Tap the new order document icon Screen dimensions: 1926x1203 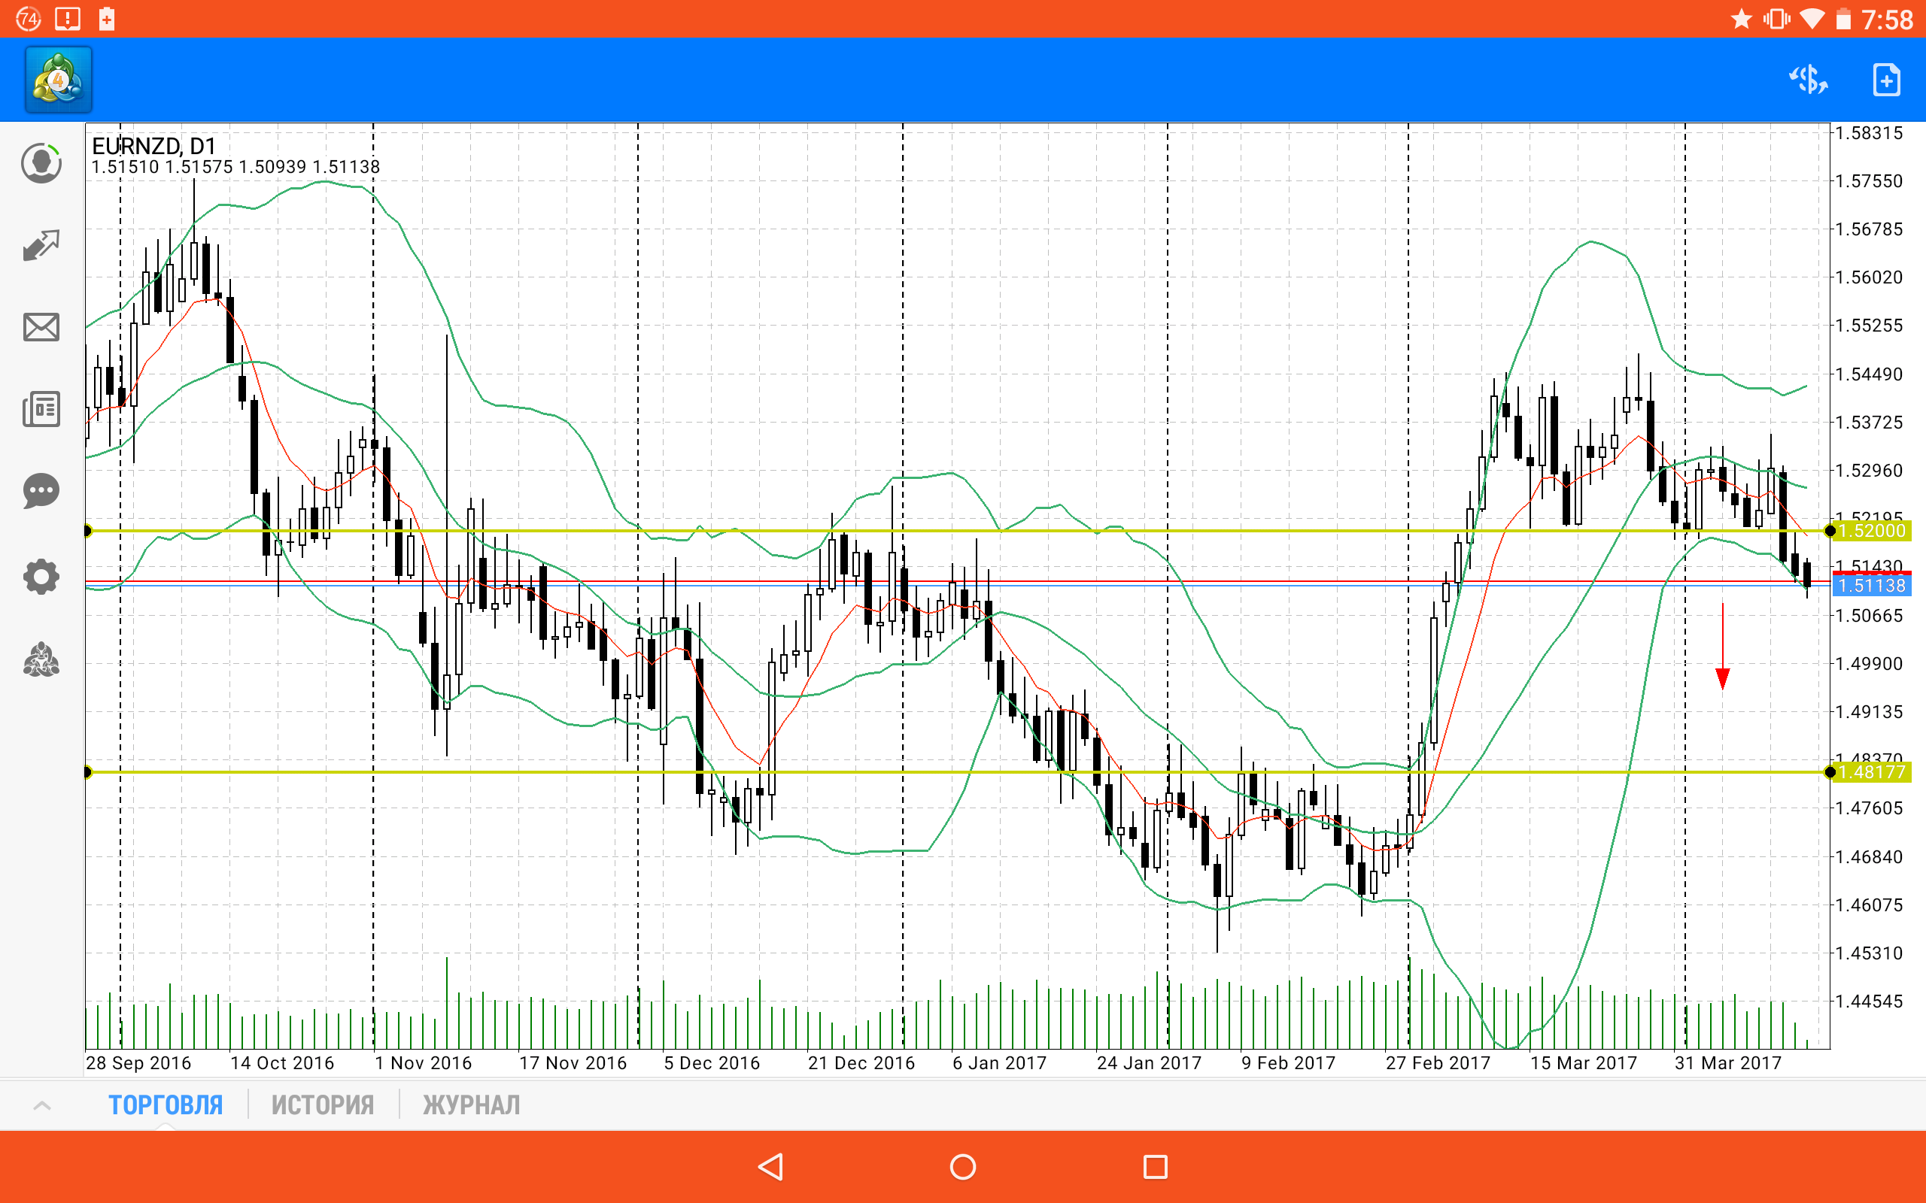point(1886,80)
